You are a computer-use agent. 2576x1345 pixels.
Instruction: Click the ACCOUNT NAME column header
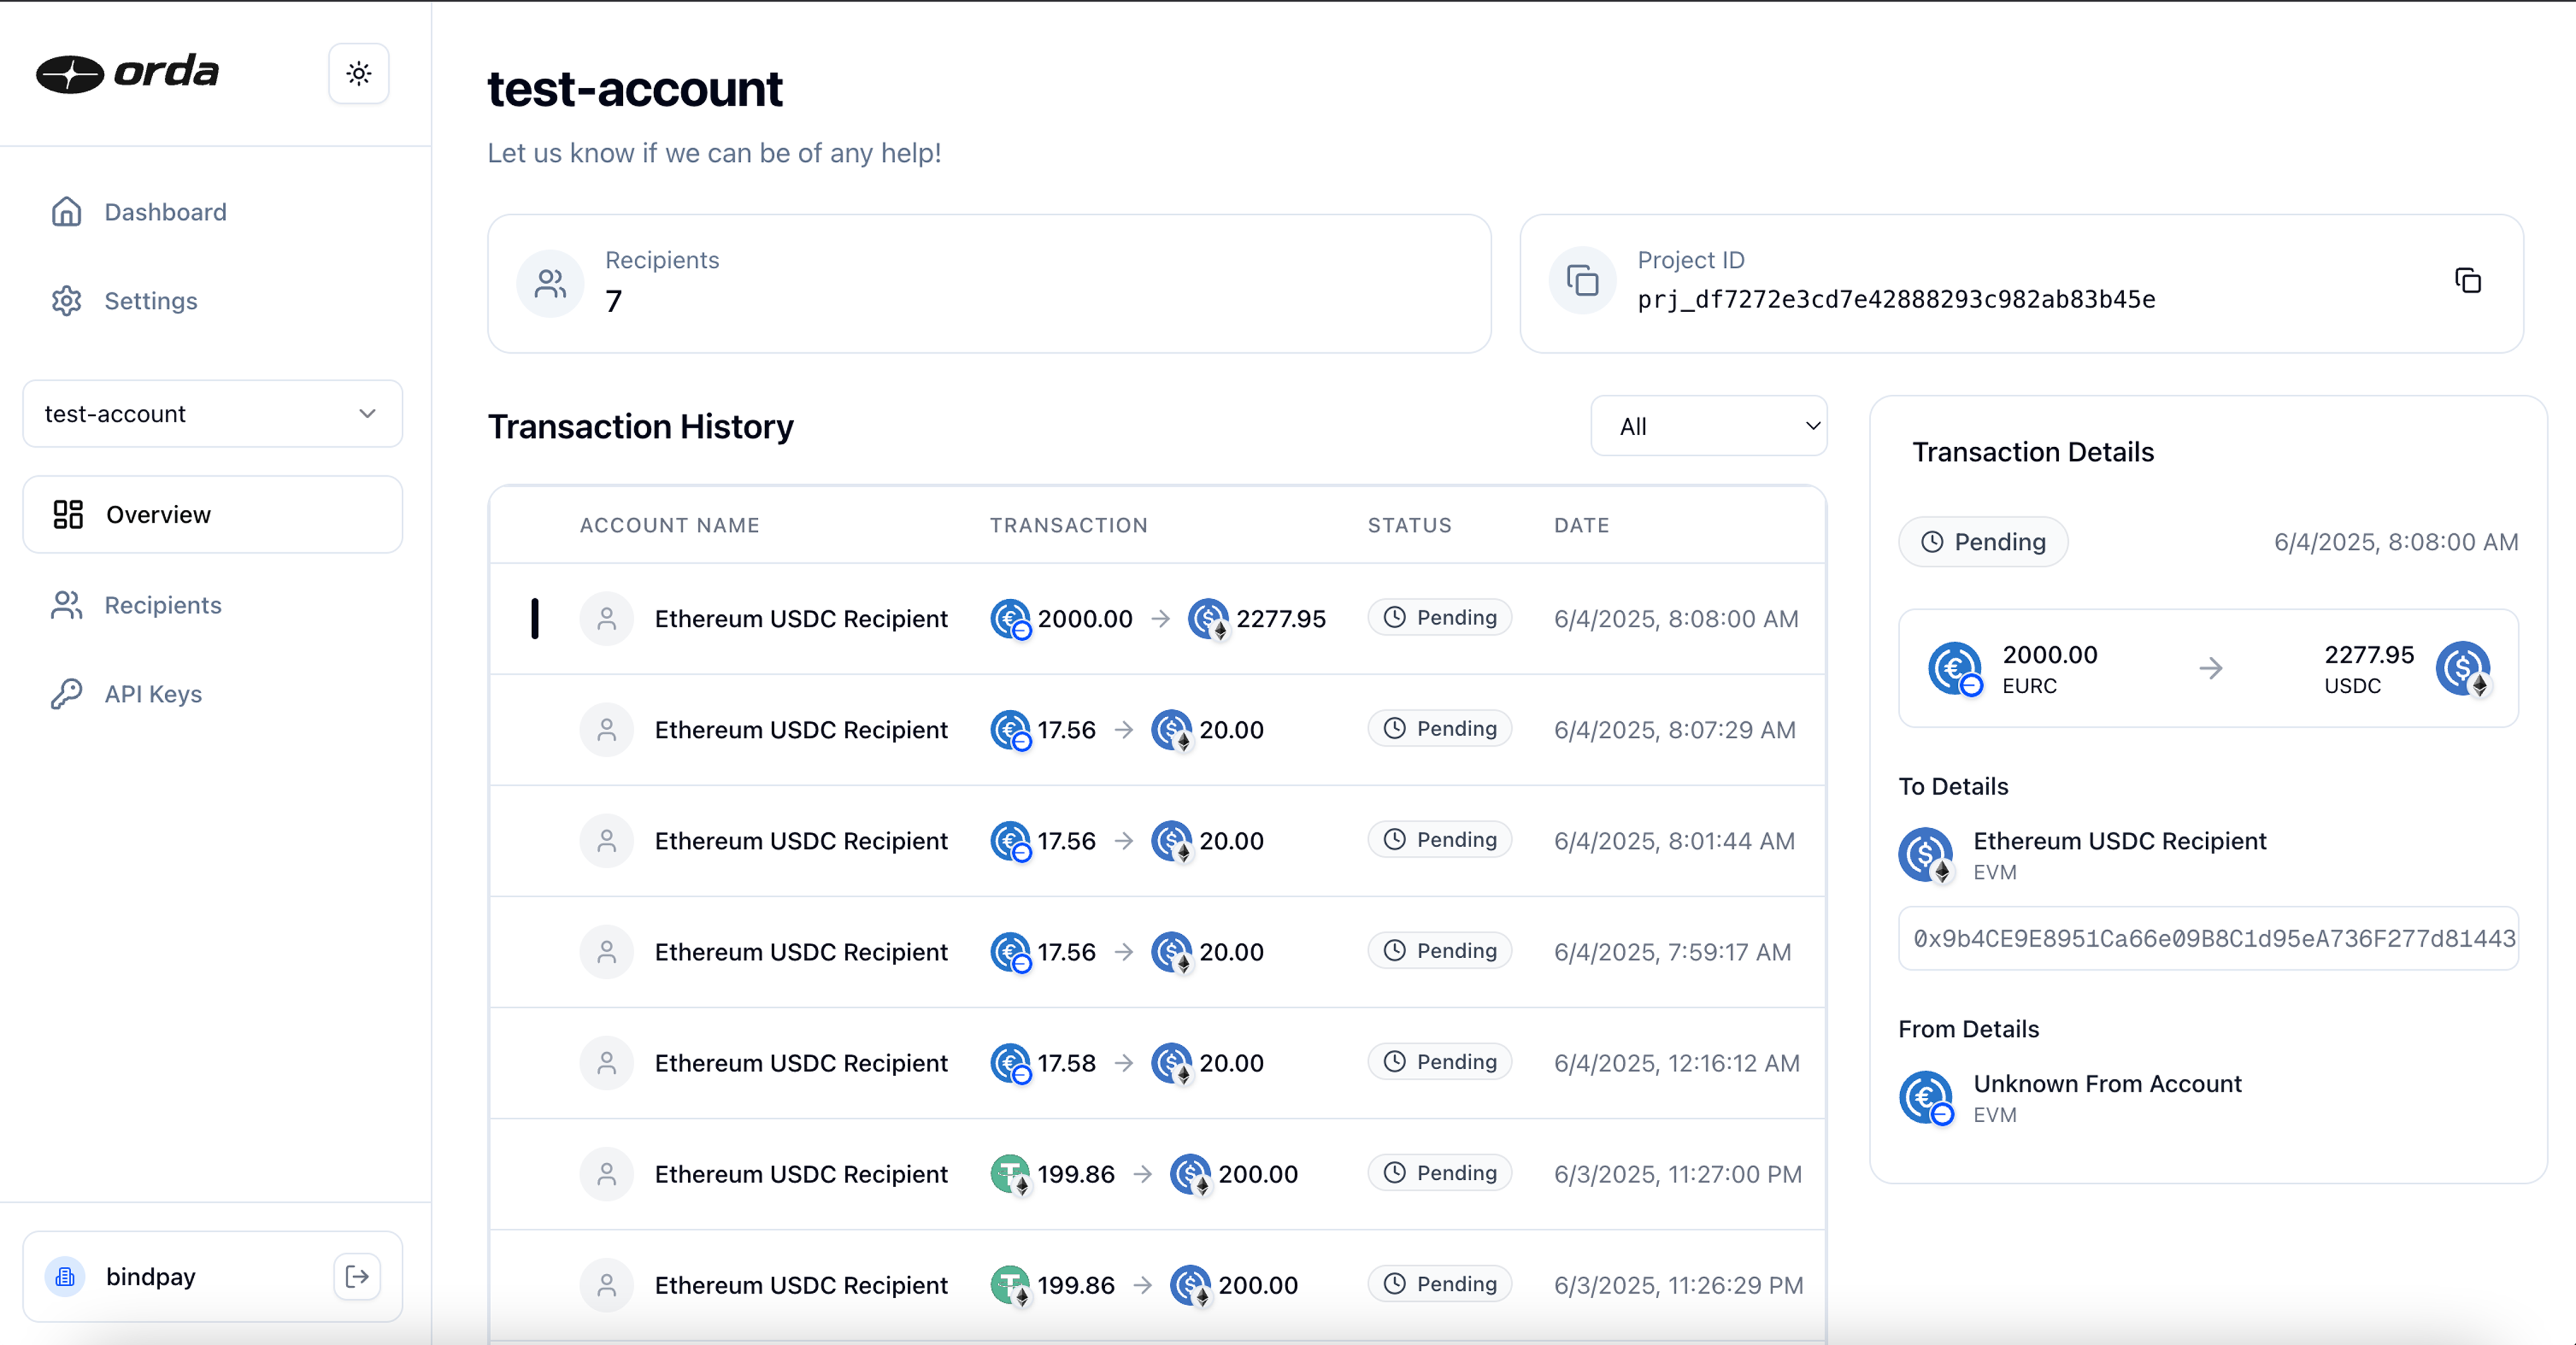[x=669, y=526]
